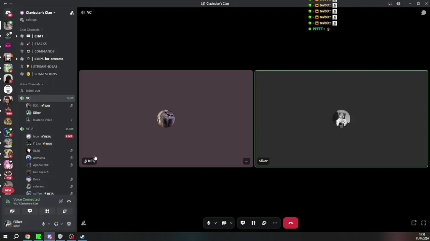430x241 pixels.
Task: Open headphone output options arrow in user panel
Action: [x=61, y=224]
